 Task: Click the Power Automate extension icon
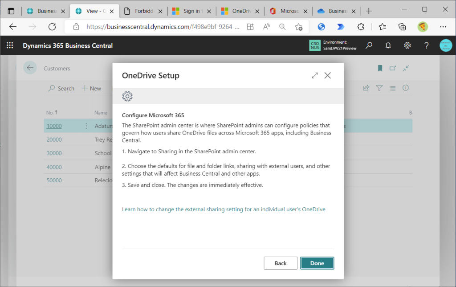point(341,27)
